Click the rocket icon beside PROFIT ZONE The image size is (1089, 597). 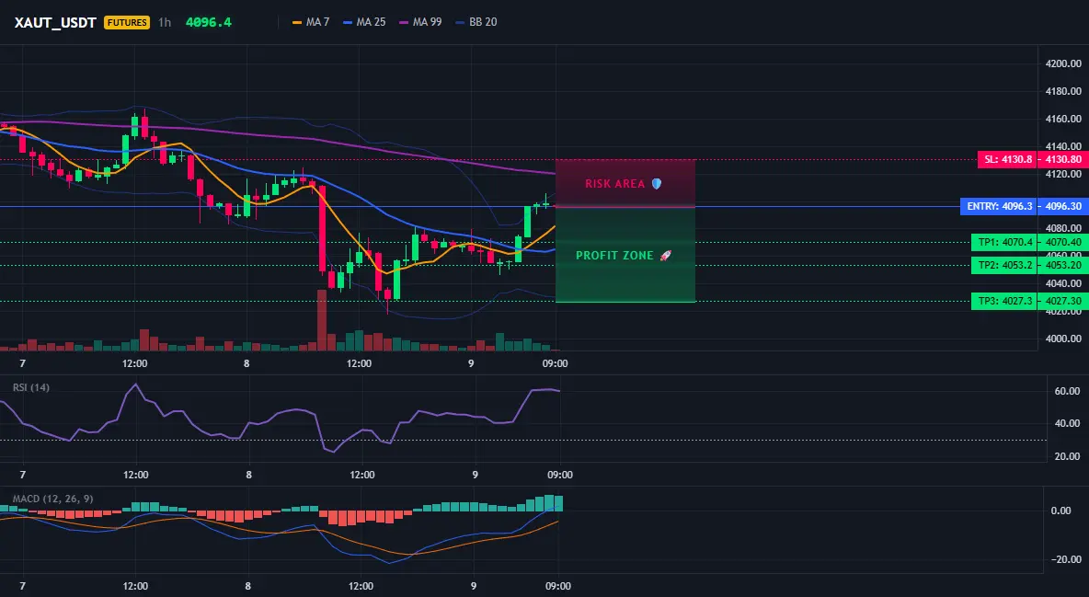pos(665,256)
